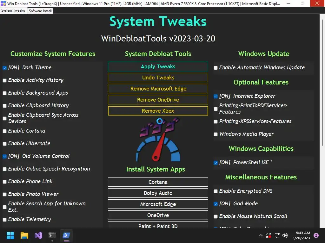
Task: Click Remove Microsoft Edge button
Action: (x=158, y=89)
